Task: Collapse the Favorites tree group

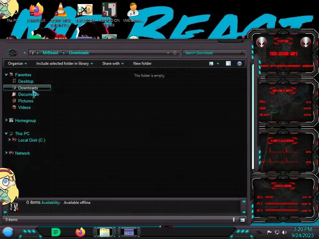Action: [6, 75]
